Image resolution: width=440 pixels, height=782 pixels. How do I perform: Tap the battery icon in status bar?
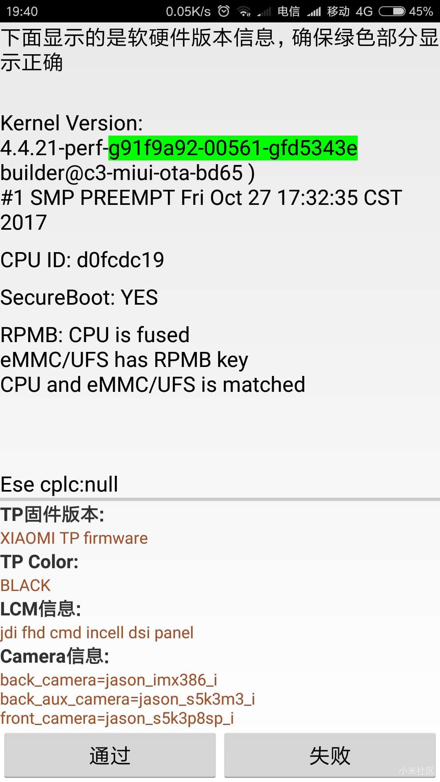point(392,11)
